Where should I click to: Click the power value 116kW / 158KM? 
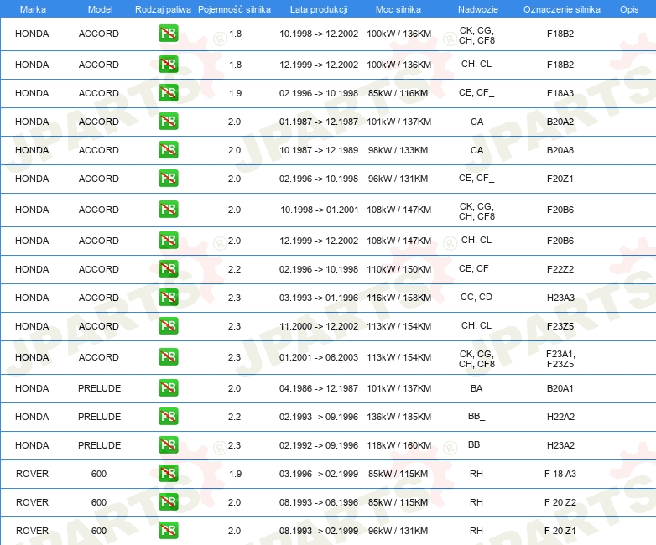click(398, 298)
